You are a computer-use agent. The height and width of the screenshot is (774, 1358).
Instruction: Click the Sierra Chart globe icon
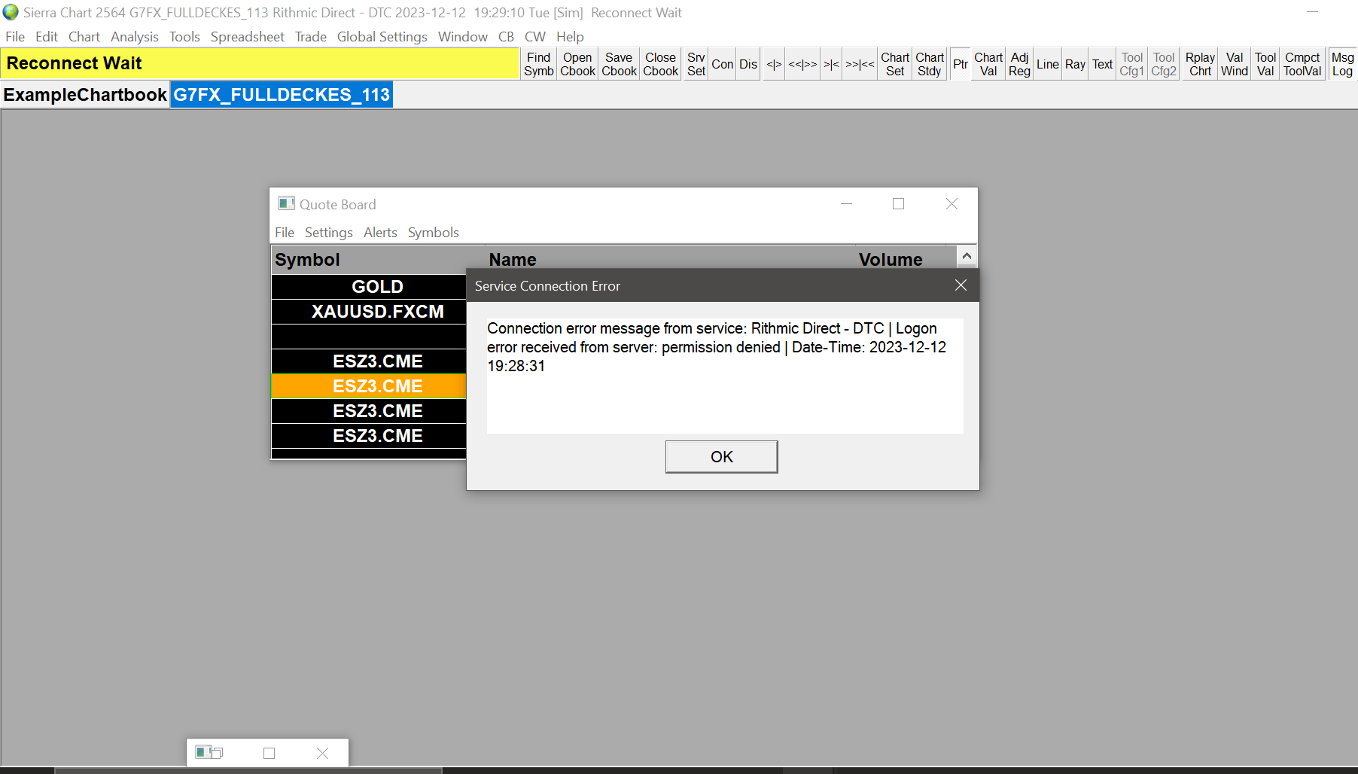[x=11, y=12]
